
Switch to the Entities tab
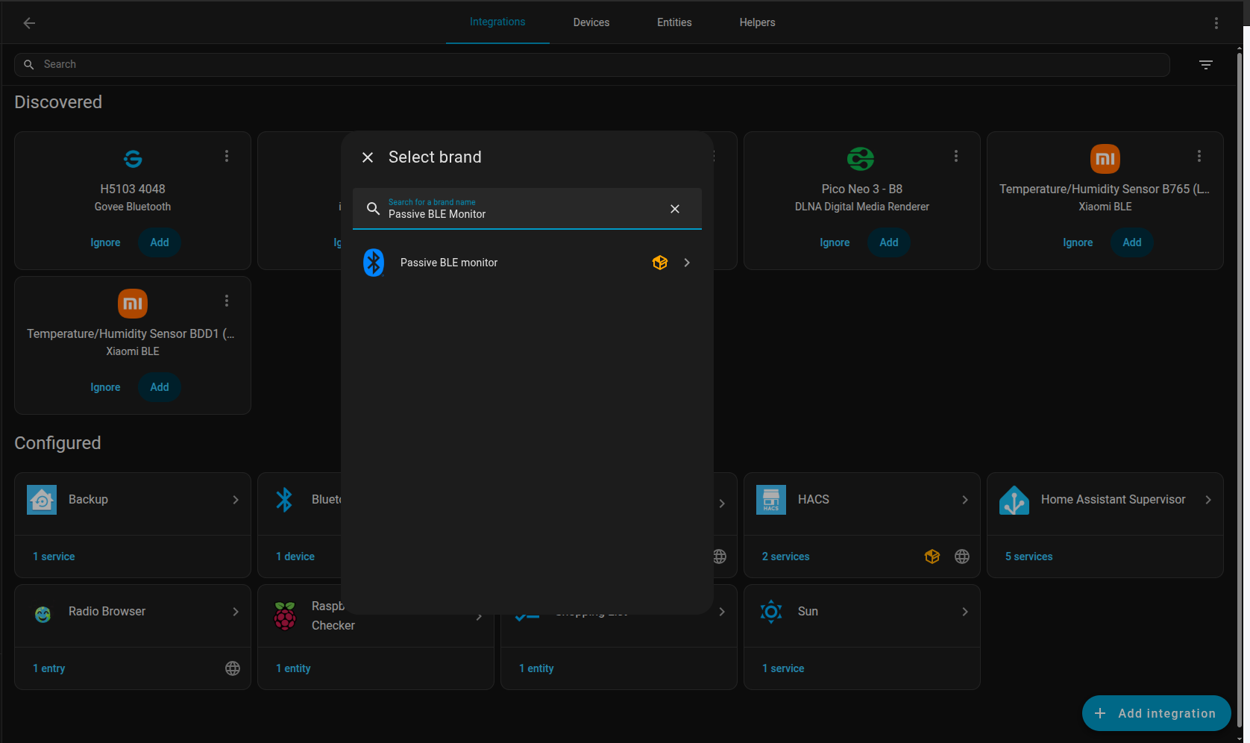click(x=674, y=22)
